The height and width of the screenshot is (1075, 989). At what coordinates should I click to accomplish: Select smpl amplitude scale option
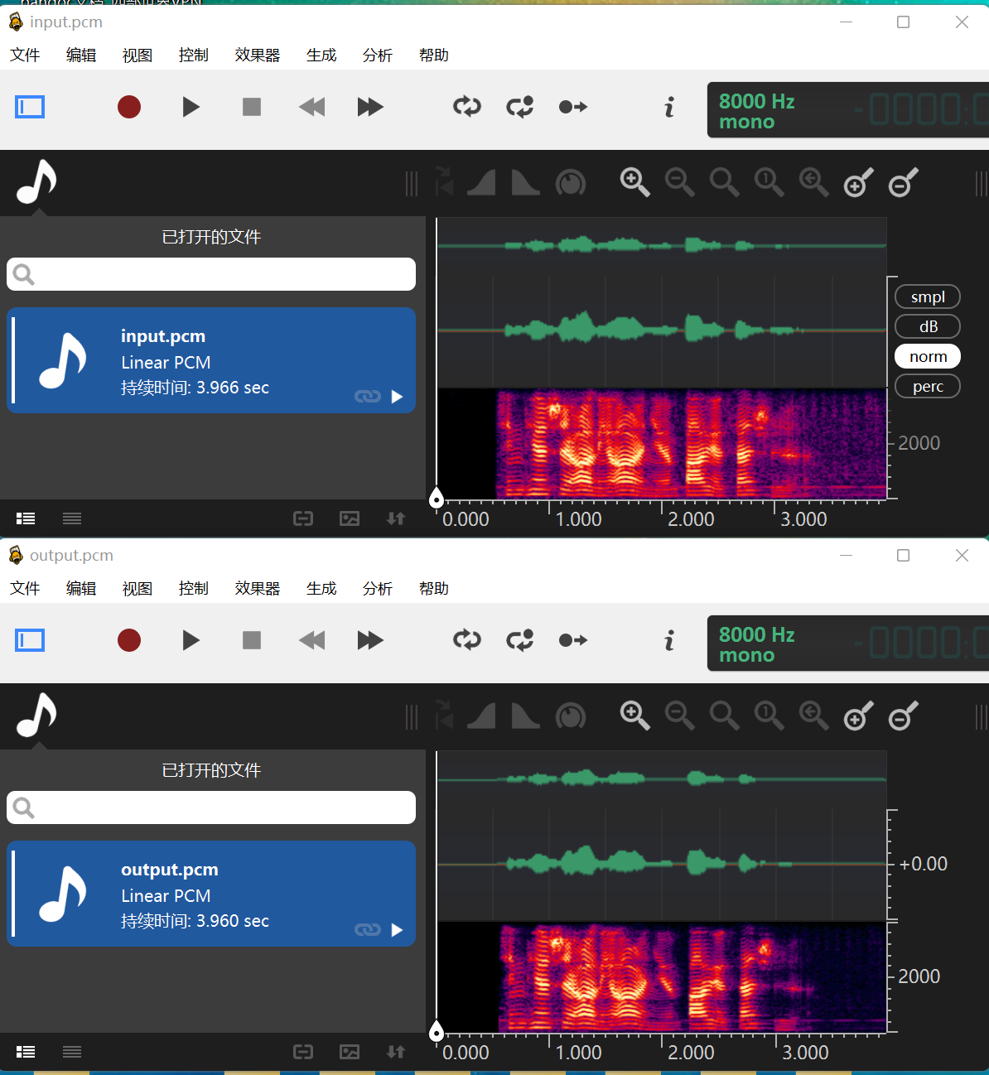pyautogui.click(x=928, y=296)
